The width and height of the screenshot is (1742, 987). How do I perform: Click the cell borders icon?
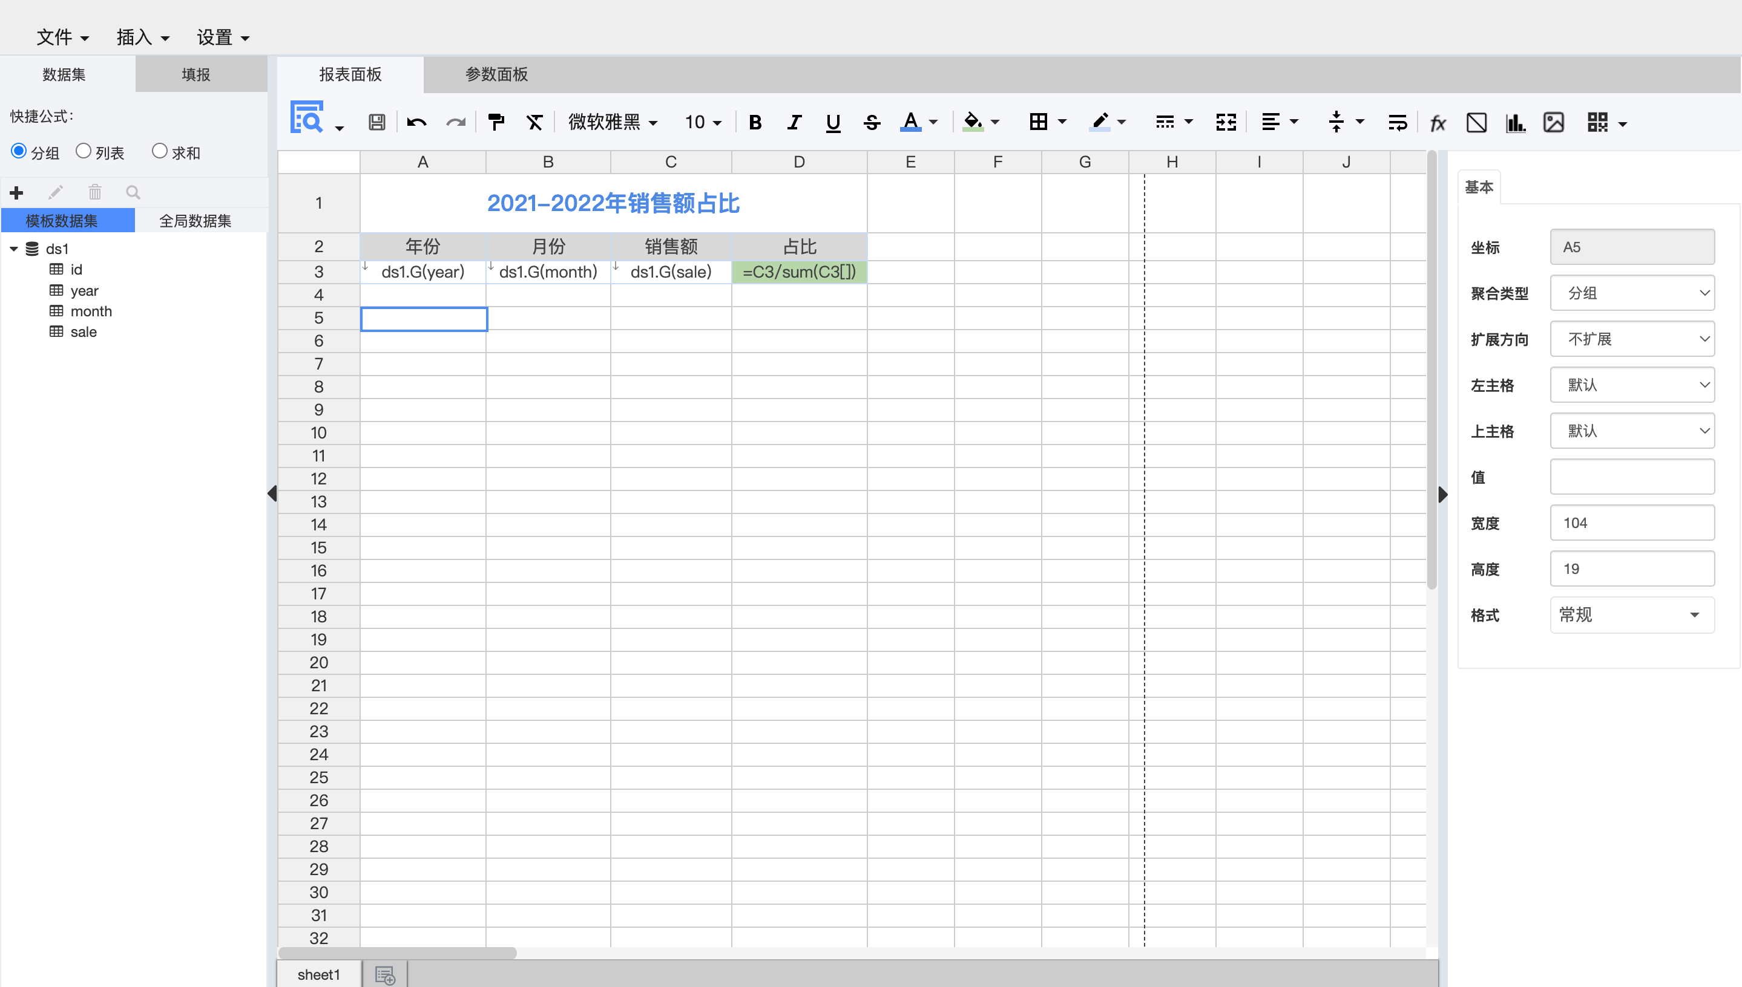1038,122
